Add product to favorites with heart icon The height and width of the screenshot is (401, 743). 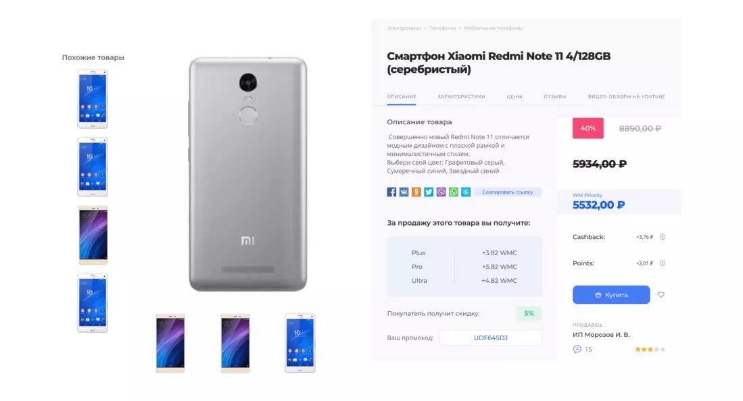pyautogui.click(x=661, y=294)
